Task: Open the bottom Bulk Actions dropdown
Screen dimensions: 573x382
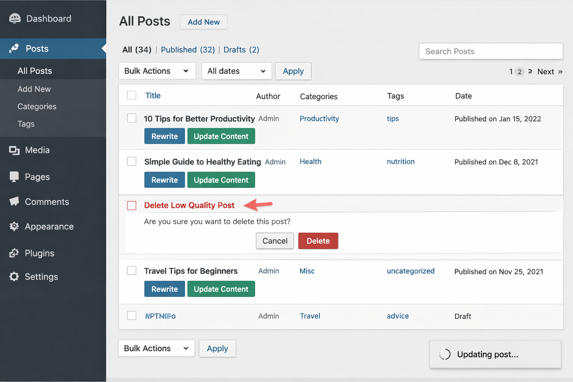Action: pyautogui.click(x=156, y=348)
